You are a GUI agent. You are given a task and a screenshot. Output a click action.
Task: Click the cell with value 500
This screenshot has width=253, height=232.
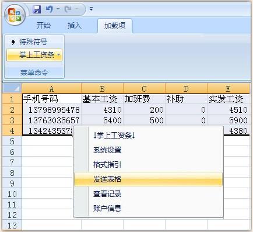144,120
